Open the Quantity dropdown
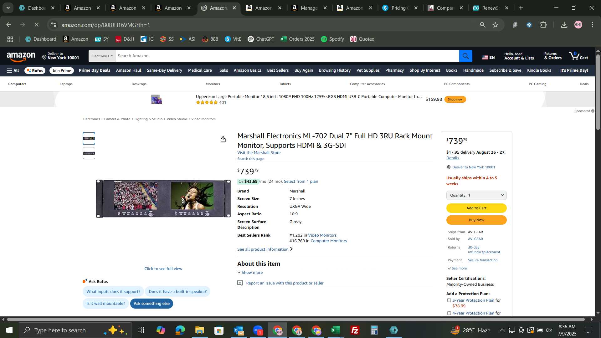The width and height of the screenshot is (601, 338). coord(476,195)
